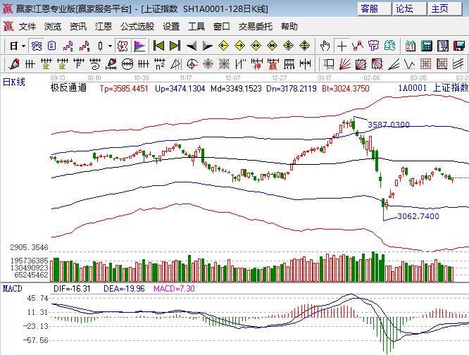Screen dimensions: 469x355
Task: Jump to last bar with skip-end arrow
Action: point(175,46)
